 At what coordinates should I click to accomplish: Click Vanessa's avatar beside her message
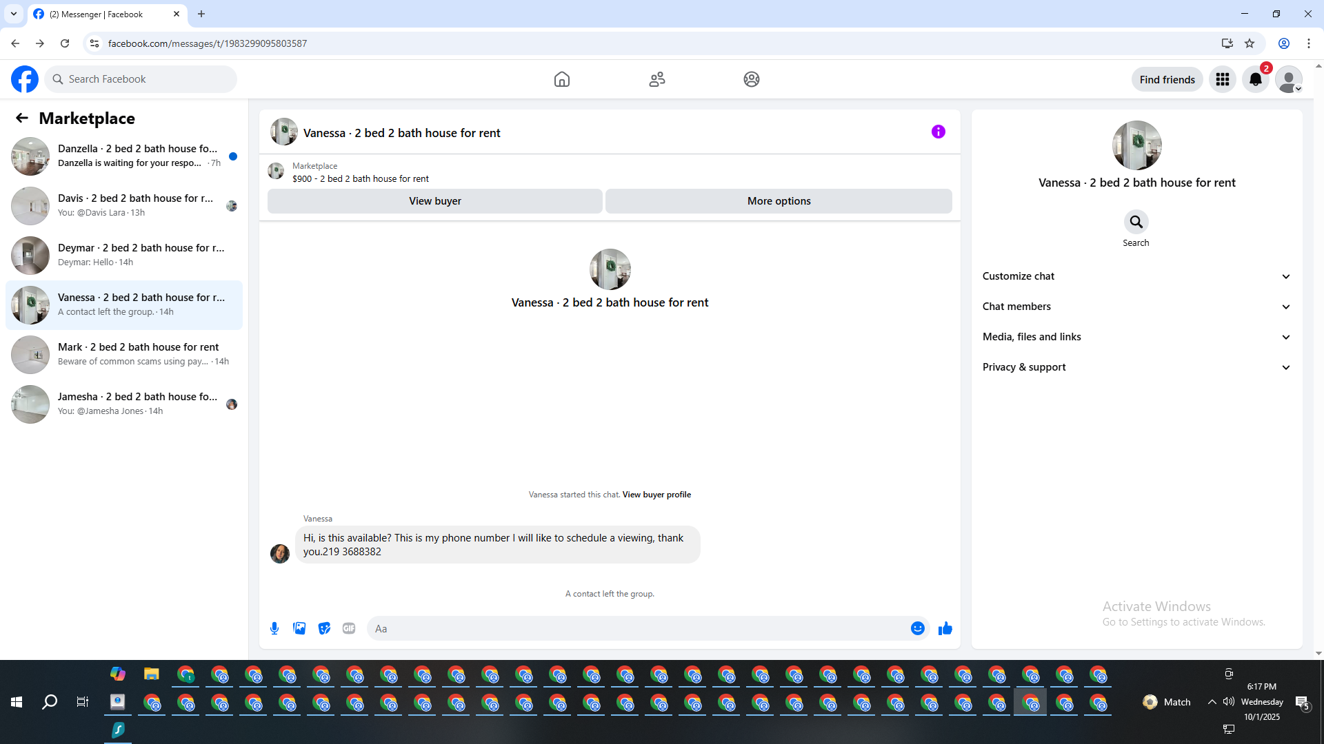(280, 553)
